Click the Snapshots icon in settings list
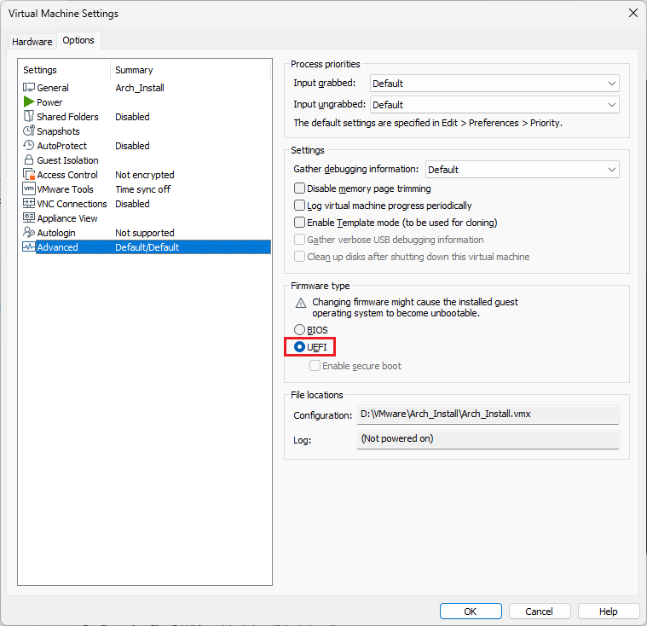The height and width of the screenshot is (626, 647). tap(29, 131)
